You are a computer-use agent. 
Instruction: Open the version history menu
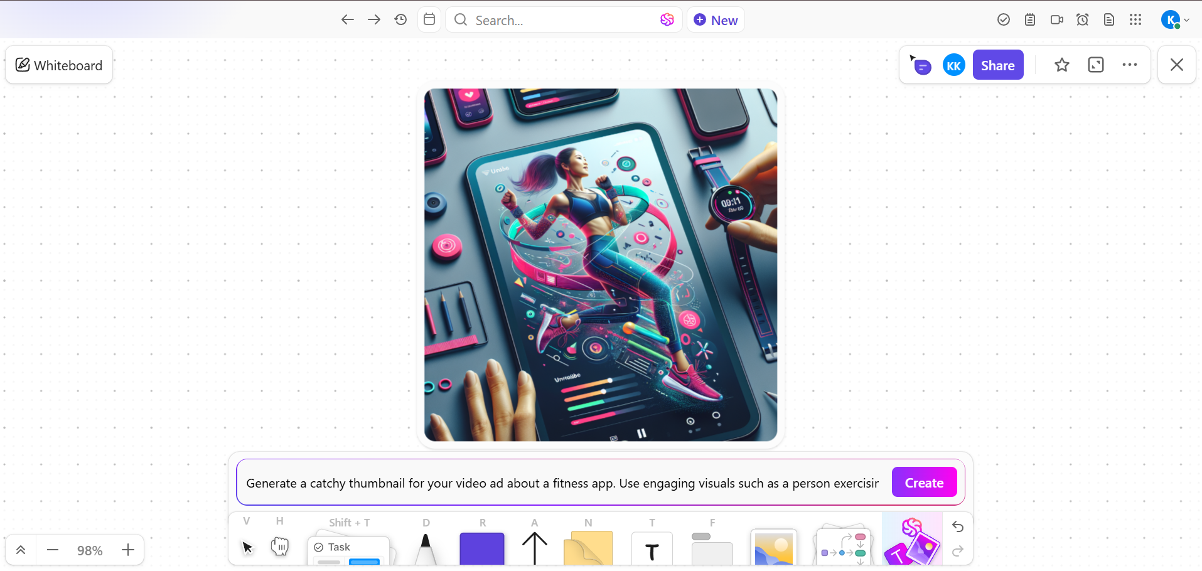(400, 19)
